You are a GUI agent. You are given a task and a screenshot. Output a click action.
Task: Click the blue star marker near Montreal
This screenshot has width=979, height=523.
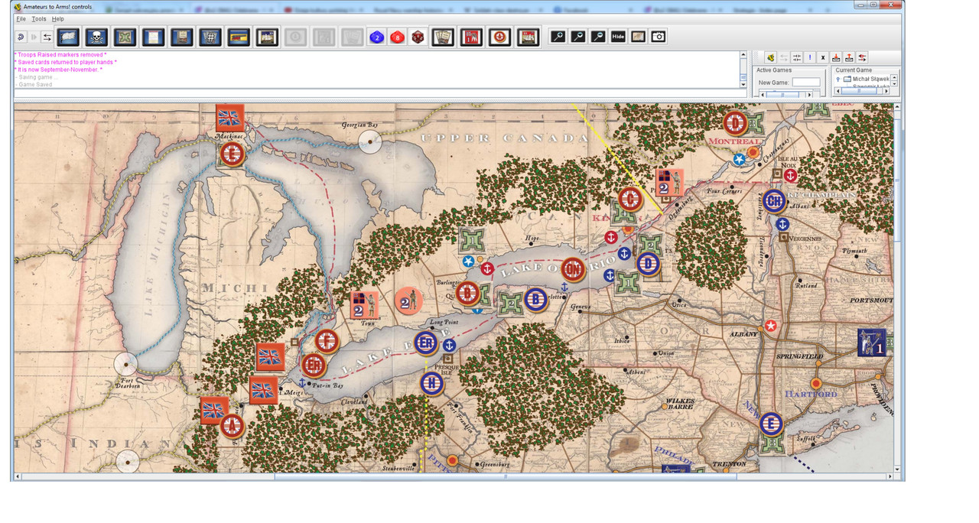click(740, 159)
